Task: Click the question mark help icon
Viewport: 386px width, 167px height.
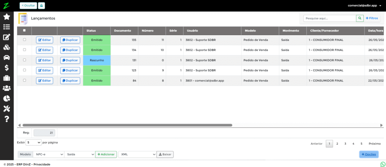Action: 6,119
